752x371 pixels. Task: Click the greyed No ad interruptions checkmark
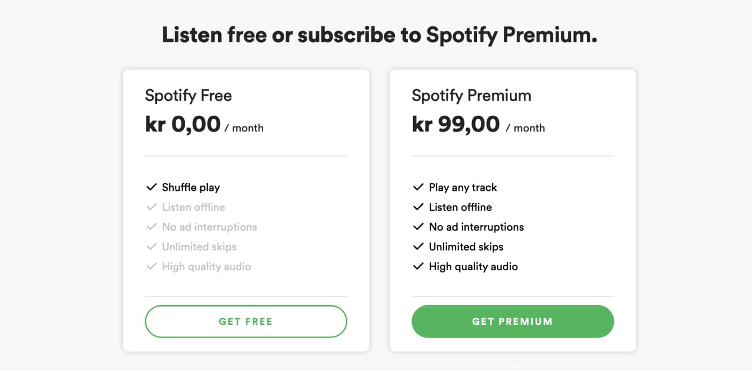151,227
